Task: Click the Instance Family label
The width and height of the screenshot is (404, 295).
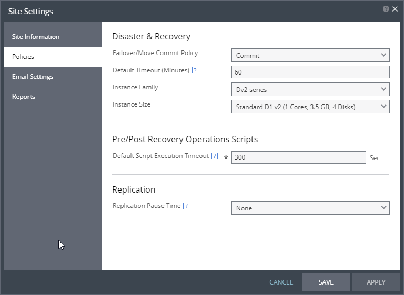Action: [x=135, y=87]
